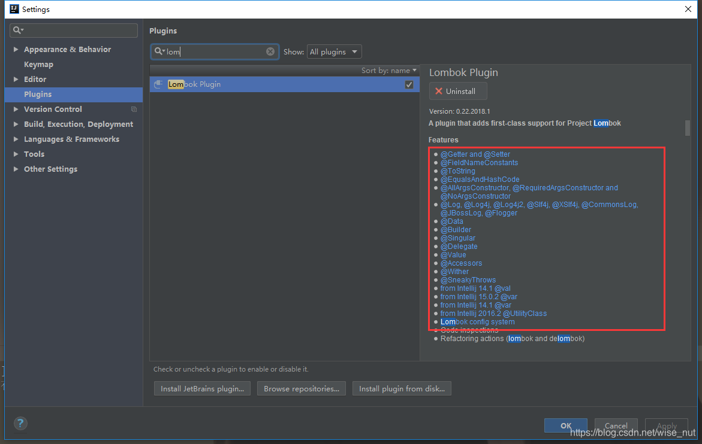Open the @Wither link
This screenshot has width=702, height=444.
(454, 272)
